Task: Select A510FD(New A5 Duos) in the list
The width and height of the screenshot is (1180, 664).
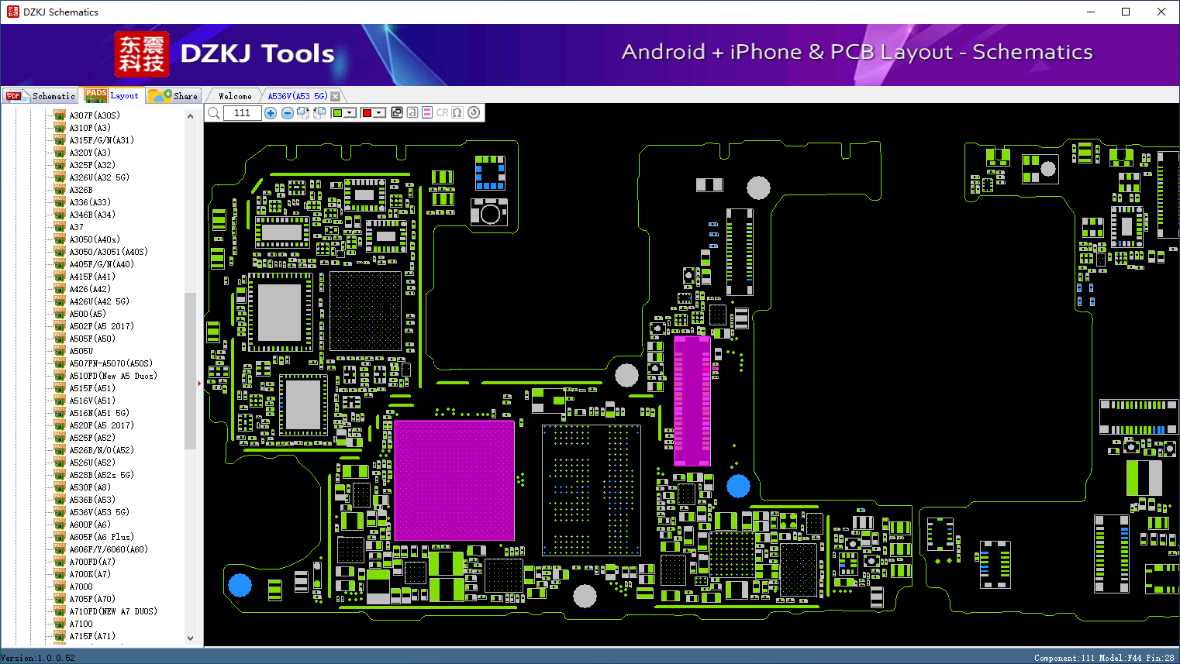Action: [x=113, y=376]
